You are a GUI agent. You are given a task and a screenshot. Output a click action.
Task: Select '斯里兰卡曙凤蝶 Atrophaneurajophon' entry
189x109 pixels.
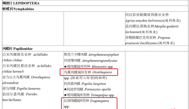click(92, 54)
